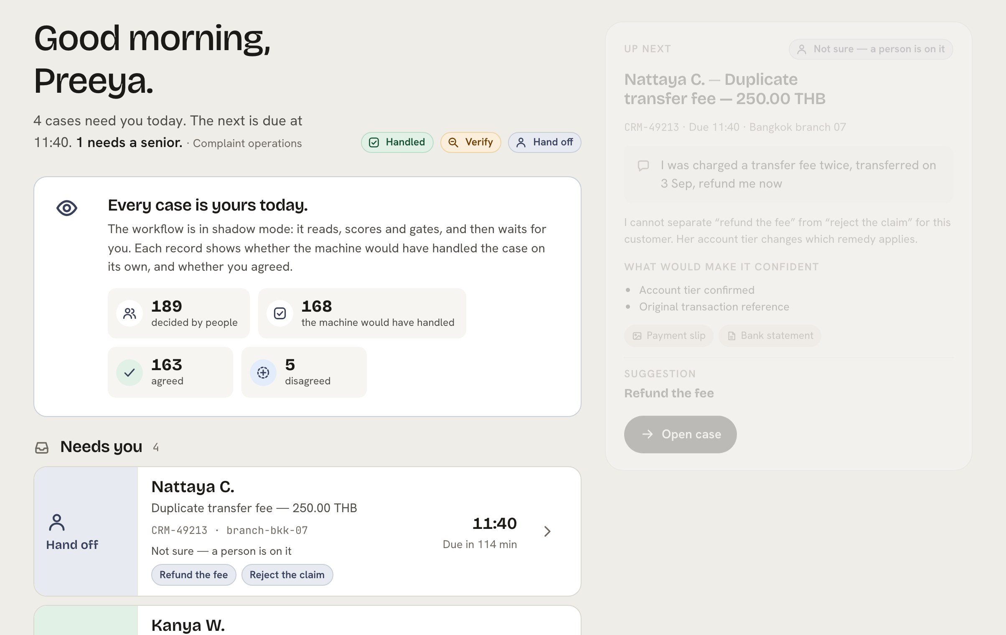Click the green checkmark icon beside 163 agreed

130,372
